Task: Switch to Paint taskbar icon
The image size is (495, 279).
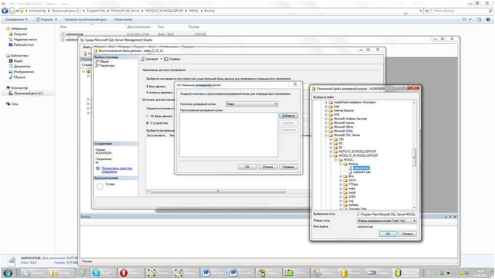Action: [x=83, y=273]
